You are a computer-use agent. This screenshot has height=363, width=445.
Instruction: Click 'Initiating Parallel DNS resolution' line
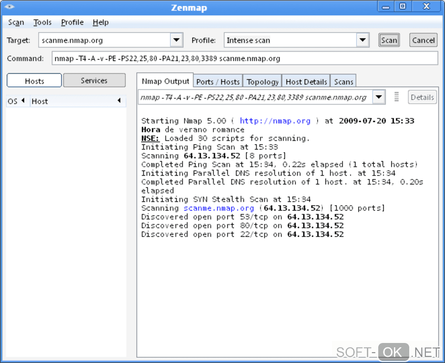coord(268,173)
